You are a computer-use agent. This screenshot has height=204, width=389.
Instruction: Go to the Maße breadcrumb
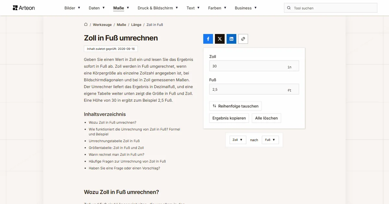click(122, 25)
